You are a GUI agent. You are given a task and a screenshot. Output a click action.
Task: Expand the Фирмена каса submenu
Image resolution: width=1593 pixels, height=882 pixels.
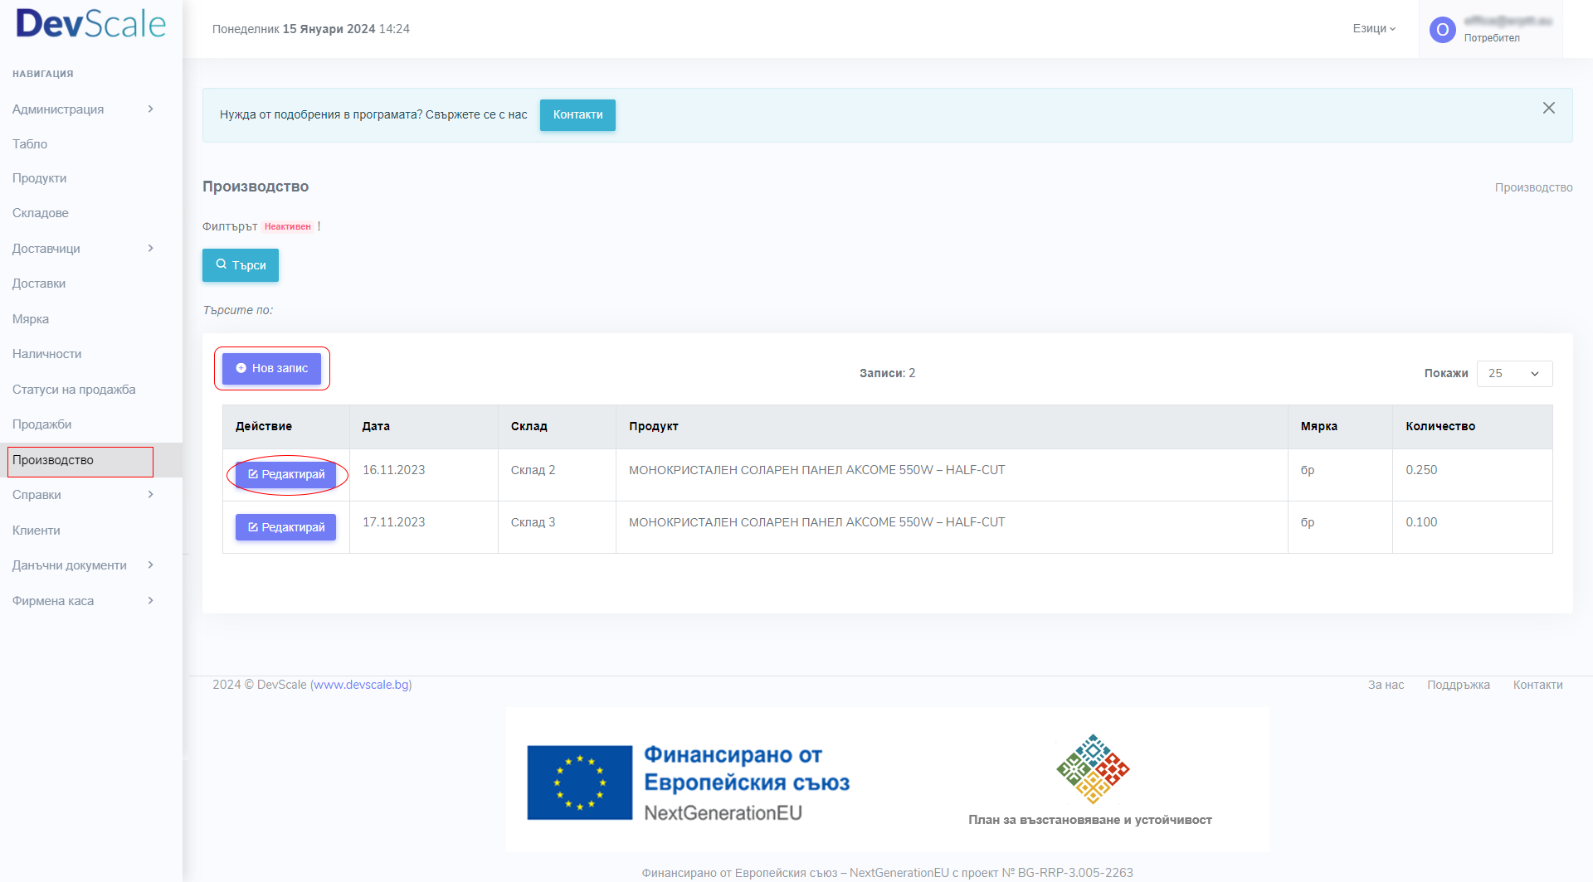[x=83, y=601]
